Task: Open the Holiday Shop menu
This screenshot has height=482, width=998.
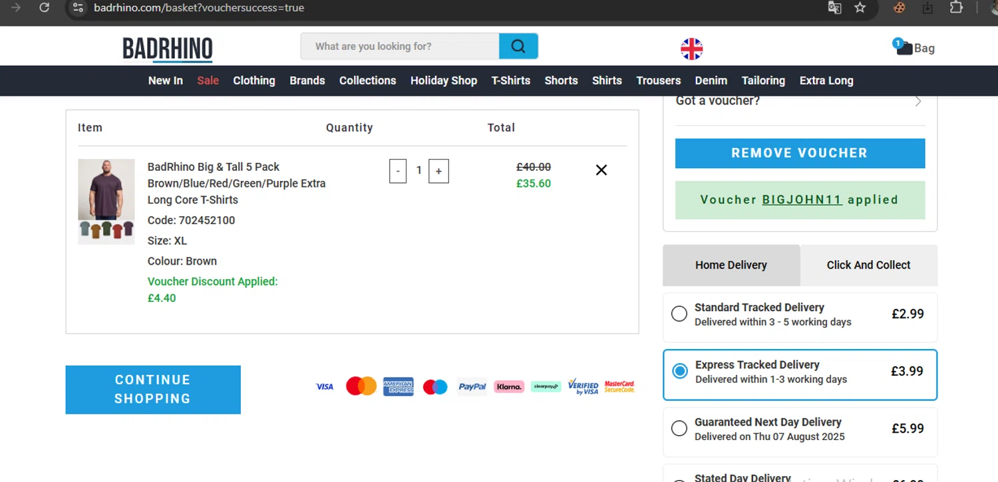Action: pyautogui.click(x=444, y=80)
